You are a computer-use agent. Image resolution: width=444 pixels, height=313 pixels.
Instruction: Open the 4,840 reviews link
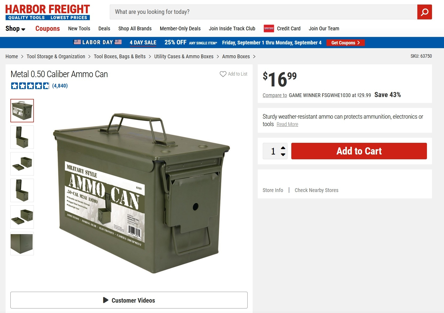(x=60, y=86)
